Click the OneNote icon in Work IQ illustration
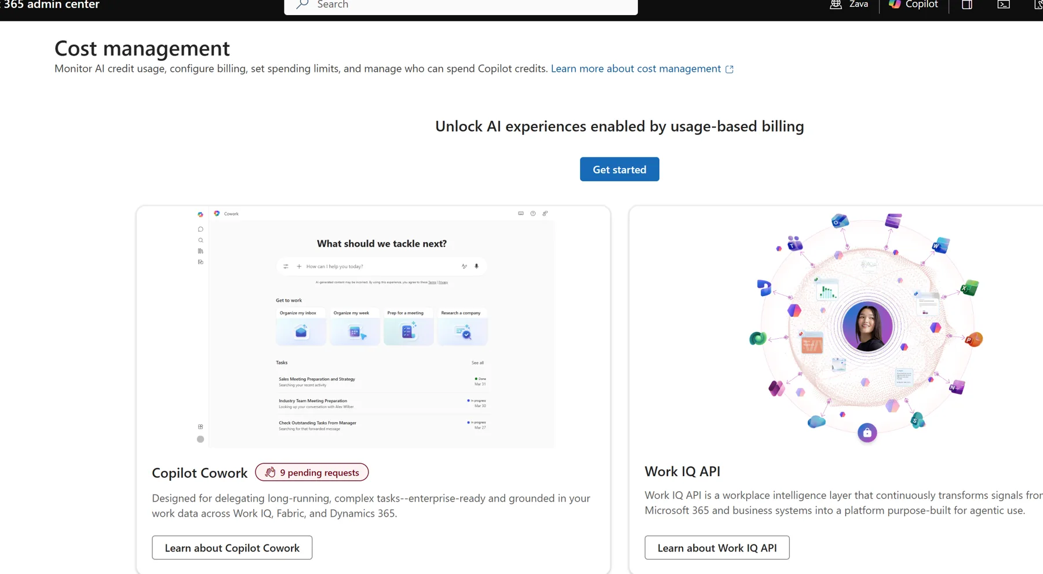1043x574 pixels. [x=957, y=386]
